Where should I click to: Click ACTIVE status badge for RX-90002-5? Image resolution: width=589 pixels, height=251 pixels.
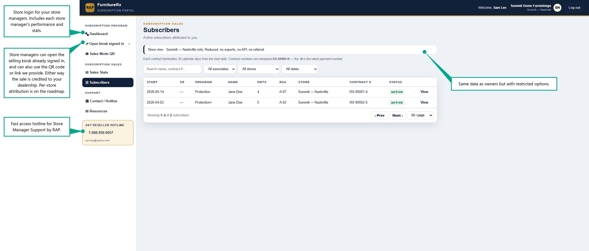click(x=397, y=103)
